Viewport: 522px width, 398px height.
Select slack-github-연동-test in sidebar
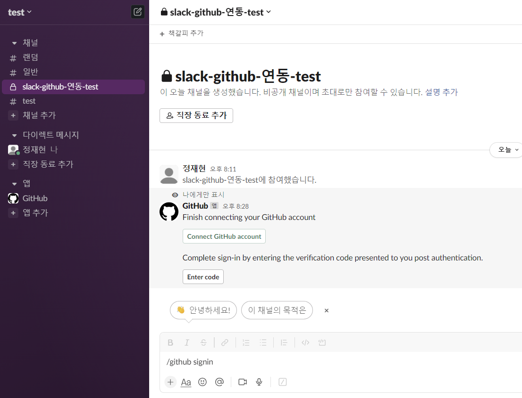click(73, 87)
